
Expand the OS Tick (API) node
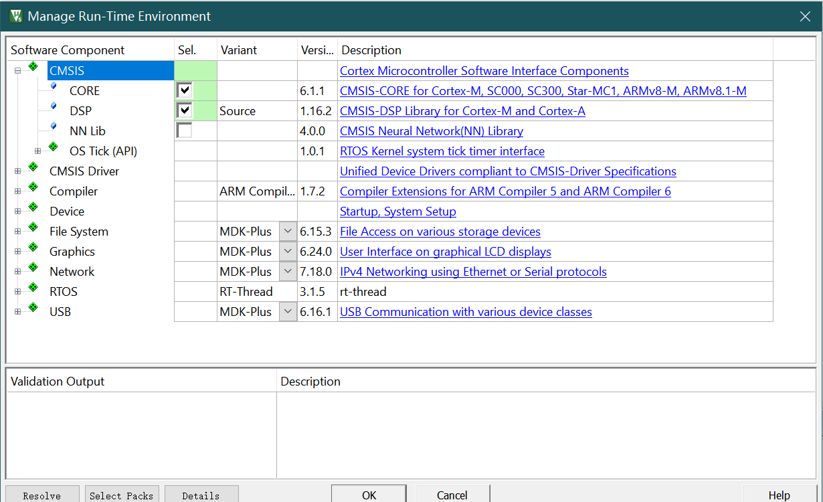coord(38,151)
